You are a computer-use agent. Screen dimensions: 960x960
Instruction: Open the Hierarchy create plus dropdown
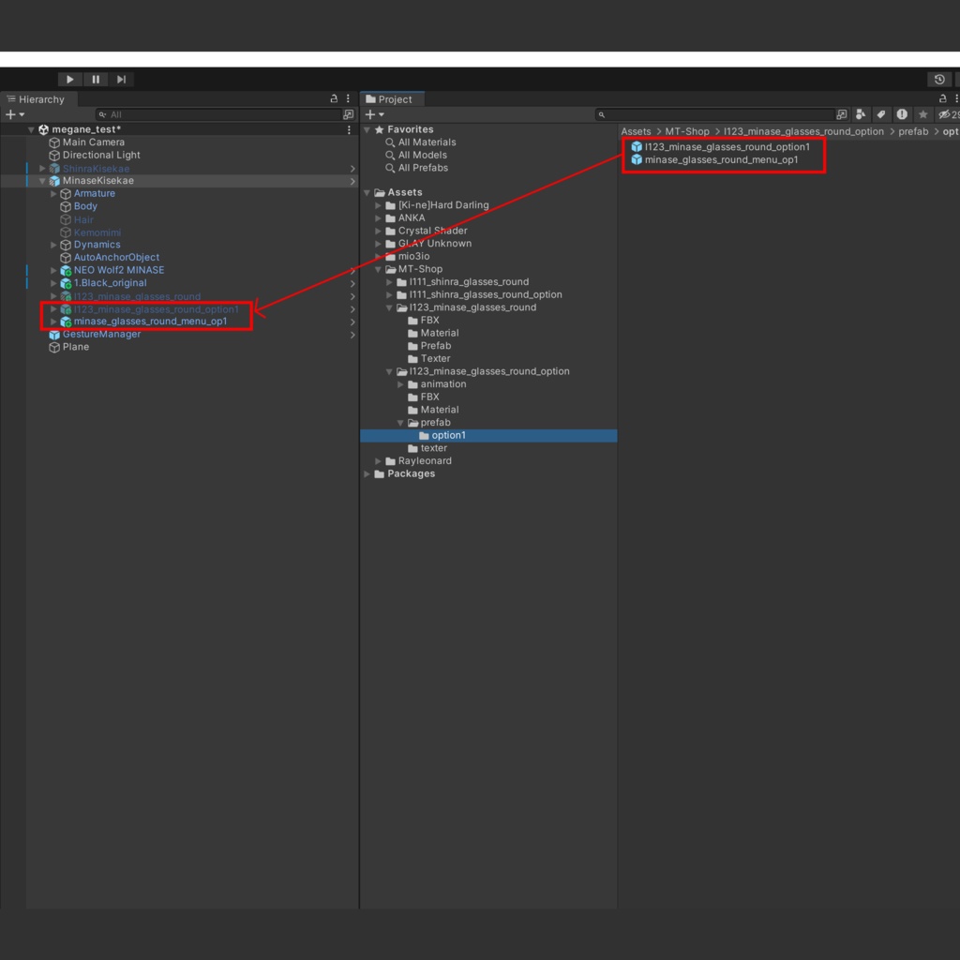15,114
